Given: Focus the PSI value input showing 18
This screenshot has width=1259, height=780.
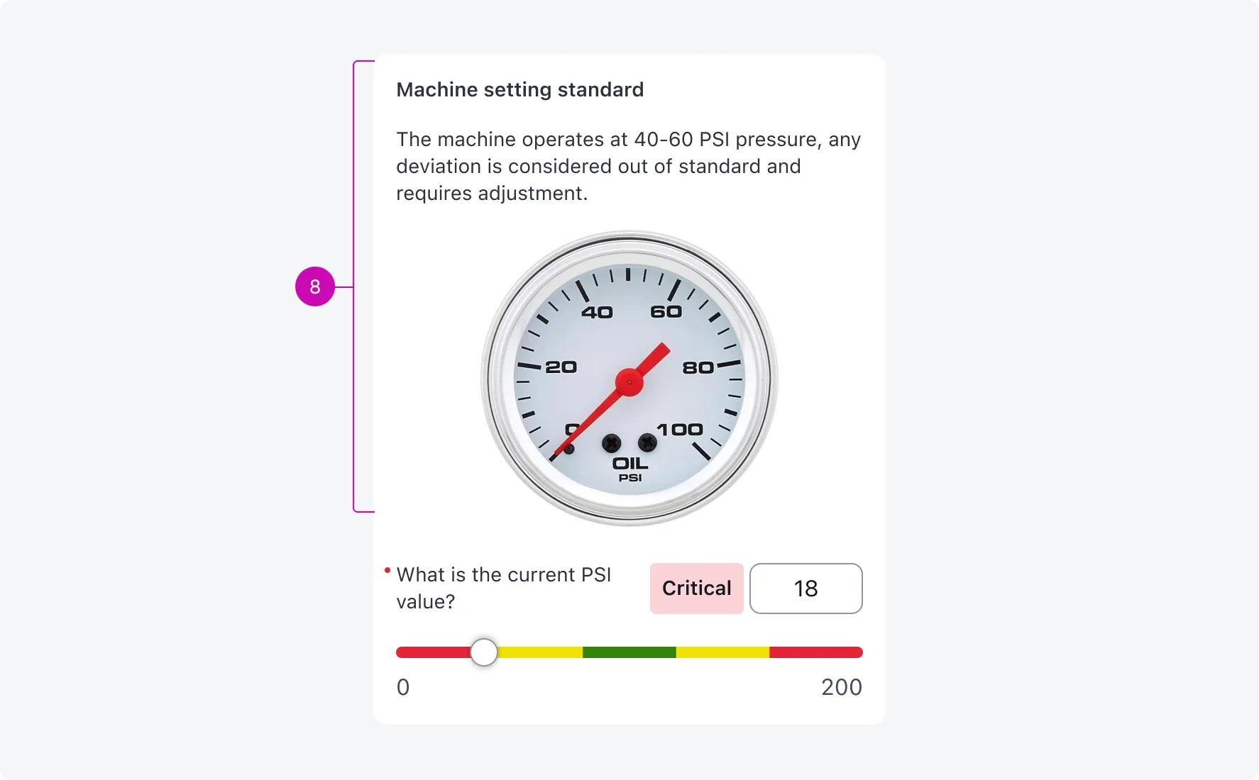Looking at the screenshot, I should point(806,589).
